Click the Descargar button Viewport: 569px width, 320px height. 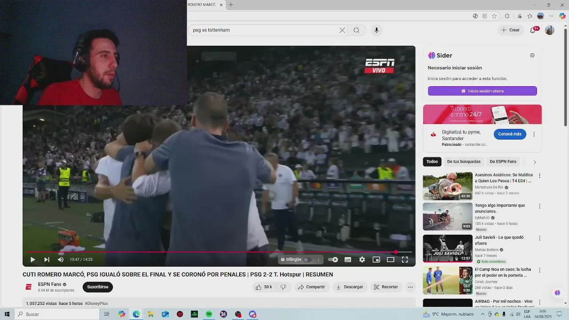click(349, 287)
